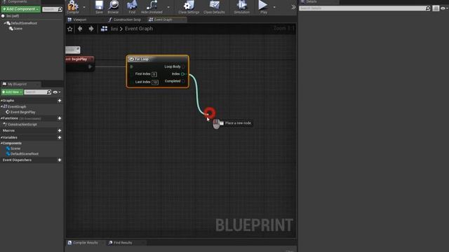449x252 pixels.
Task: Add a new graph with plus icon
Action: (x=60, y=101)
